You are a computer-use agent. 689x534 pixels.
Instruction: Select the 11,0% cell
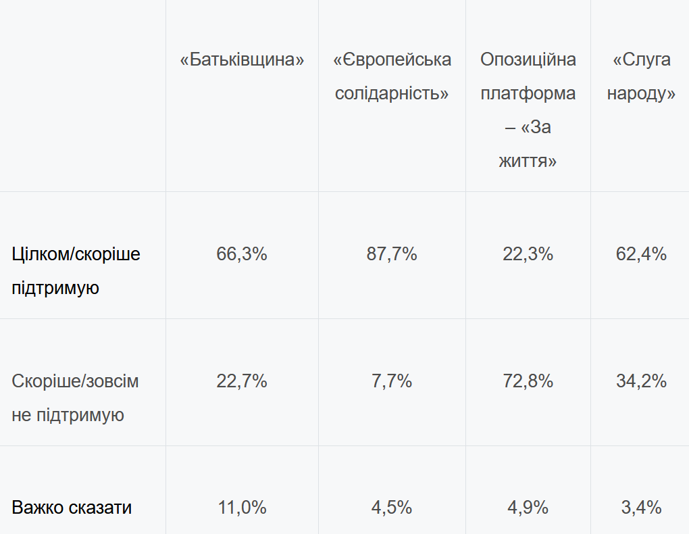242,508
